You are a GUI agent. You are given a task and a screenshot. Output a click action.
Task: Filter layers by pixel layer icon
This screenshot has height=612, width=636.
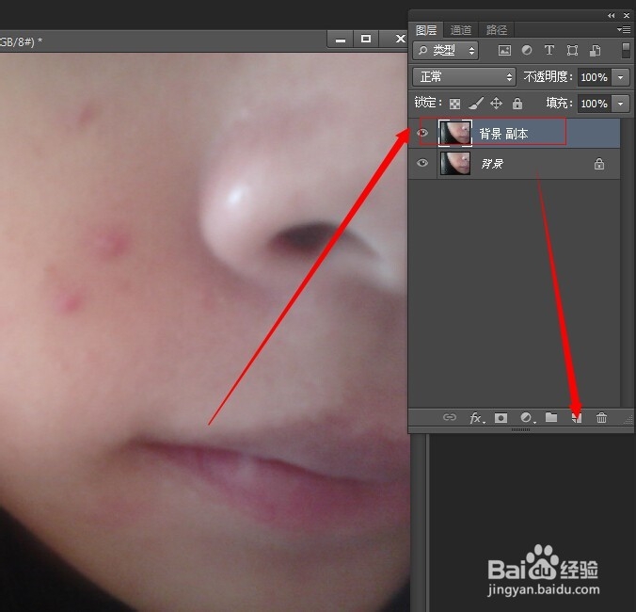(504, 50)
